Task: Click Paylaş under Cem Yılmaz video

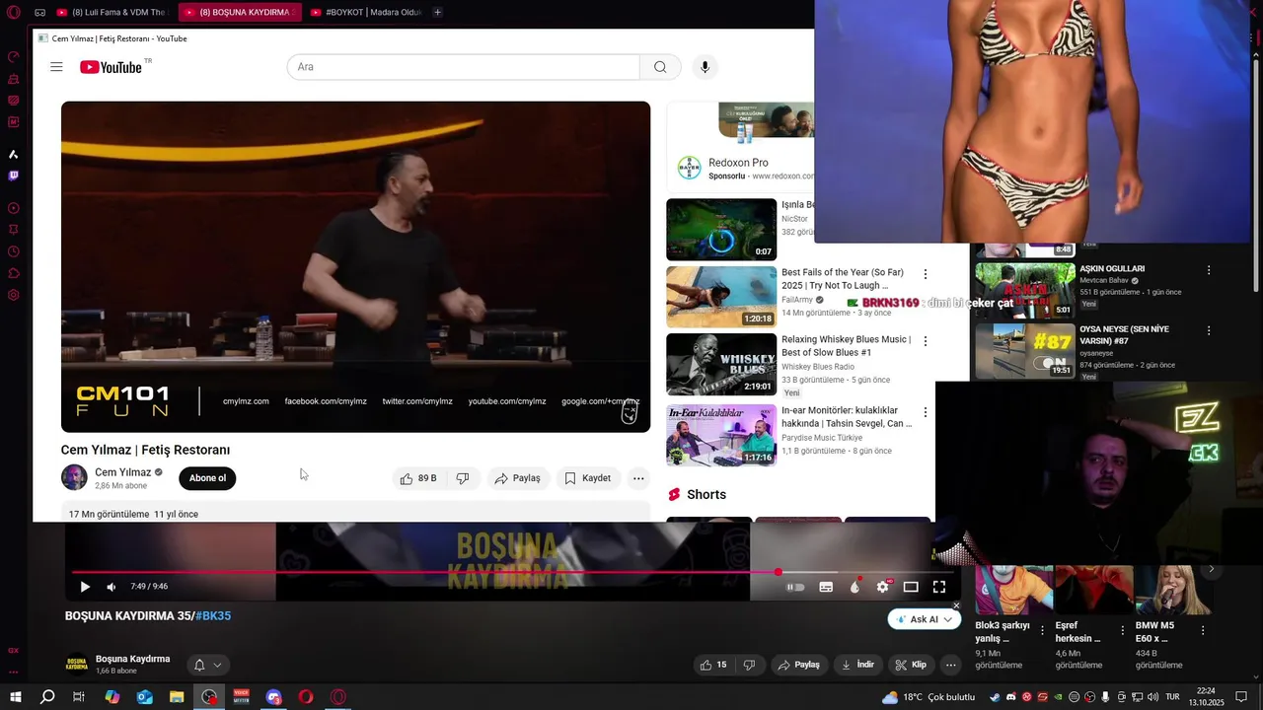Action: tap(518, 478)
